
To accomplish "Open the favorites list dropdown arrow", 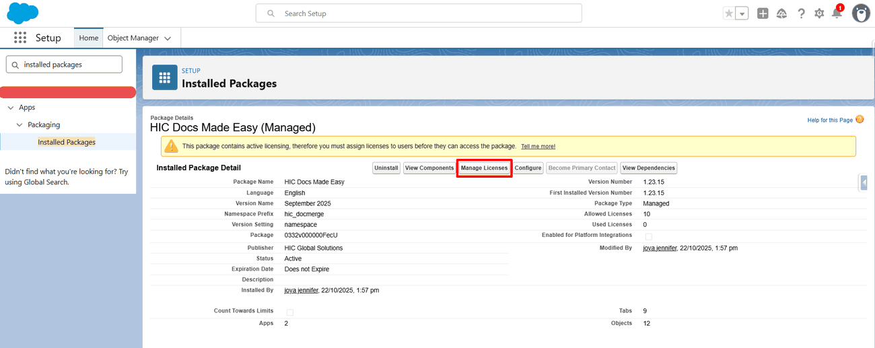I will pyautogui.click(x=742, y=13).
